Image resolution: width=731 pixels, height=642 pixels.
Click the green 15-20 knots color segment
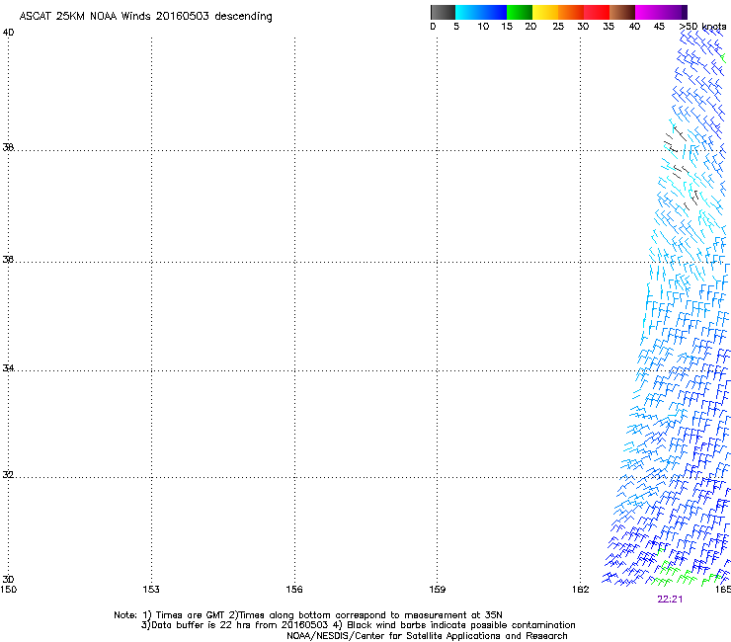click(x=520, y=12)
